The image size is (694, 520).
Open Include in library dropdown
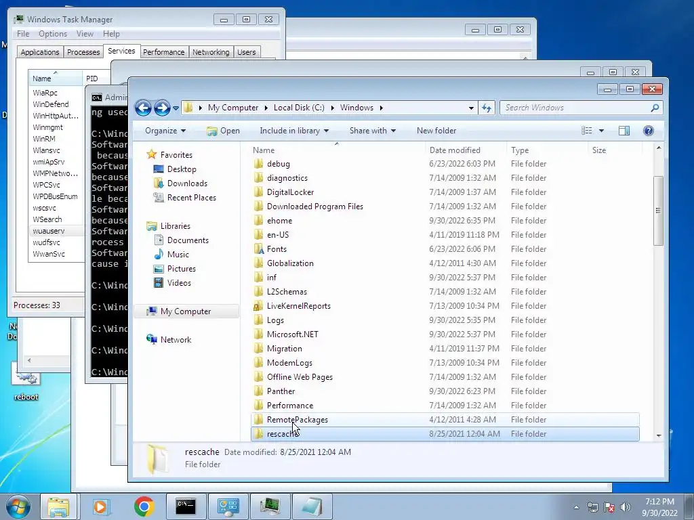(294, 131)
